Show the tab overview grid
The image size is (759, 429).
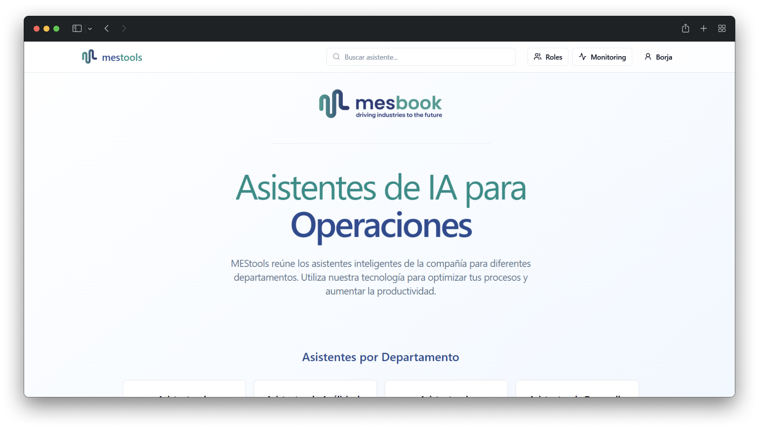[x=722, y=28]
